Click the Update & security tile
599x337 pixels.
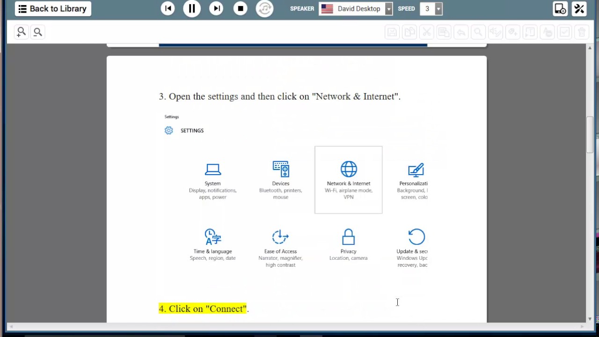pyautogui.click(x=412, y=248)
